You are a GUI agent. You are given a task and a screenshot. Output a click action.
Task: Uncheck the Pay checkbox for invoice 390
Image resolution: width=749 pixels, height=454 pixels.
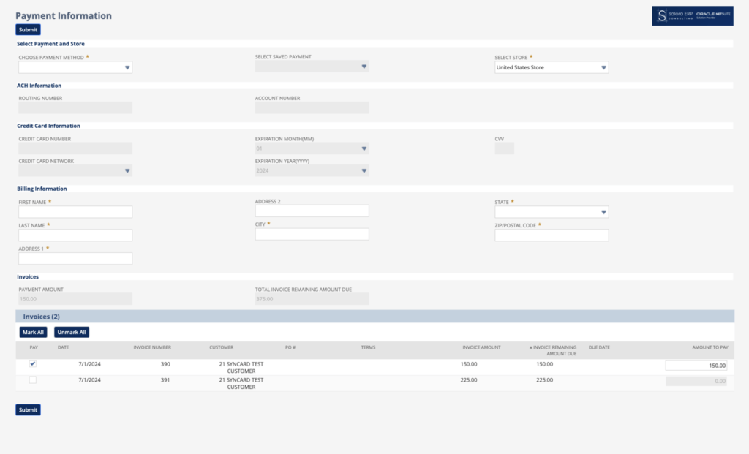[33, 364]
